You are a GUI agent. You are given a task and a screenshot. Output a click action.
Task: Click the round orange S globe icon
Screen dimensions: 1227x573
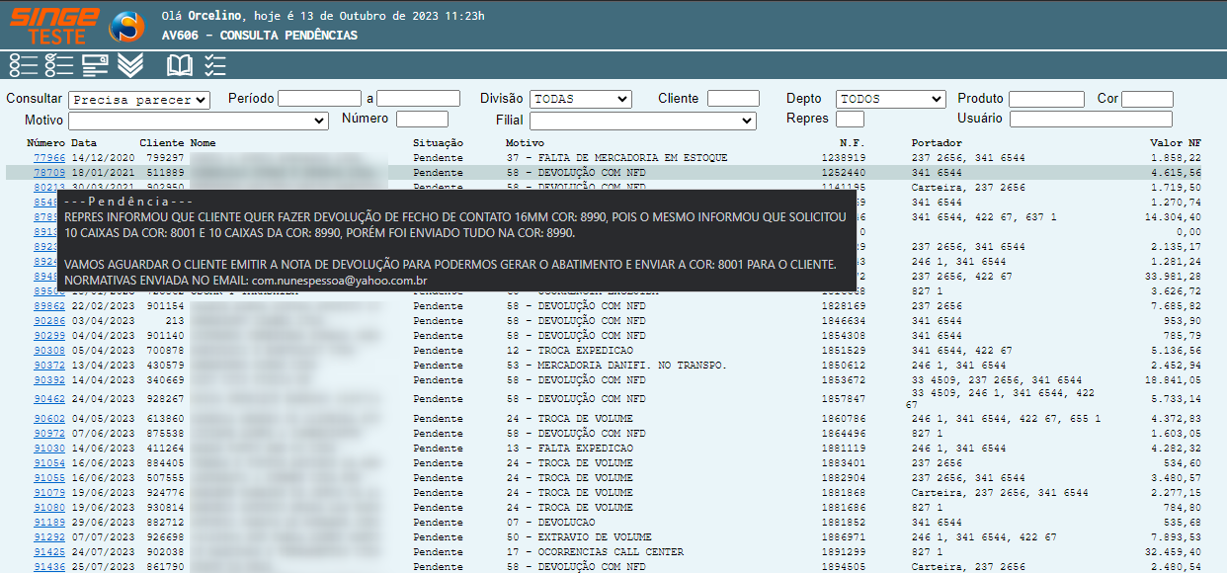tap(125, 26)
